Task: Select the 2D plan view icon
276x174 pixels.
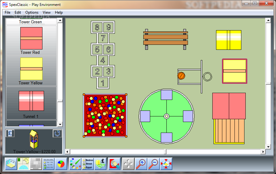Action: pyautogui.click(x=23, y=164)
